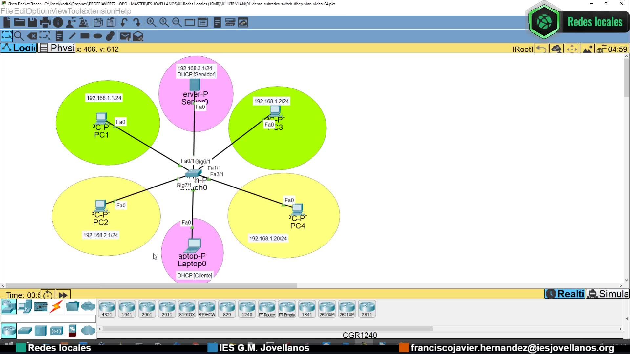Open the File menu
The width and height of the screenshot is (630, 354).
pyautogui.click(x=7, y=11)
